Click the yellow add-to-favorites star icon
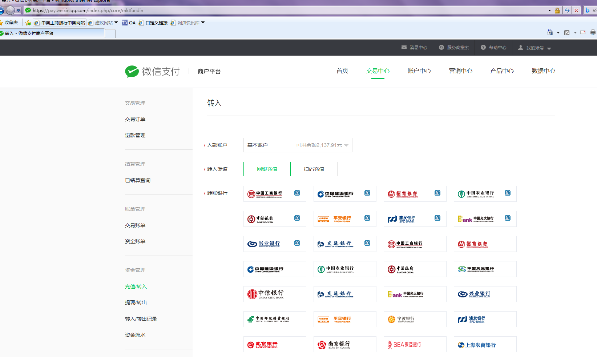Screen dimensions: 597x357 (x=28, y=23)
